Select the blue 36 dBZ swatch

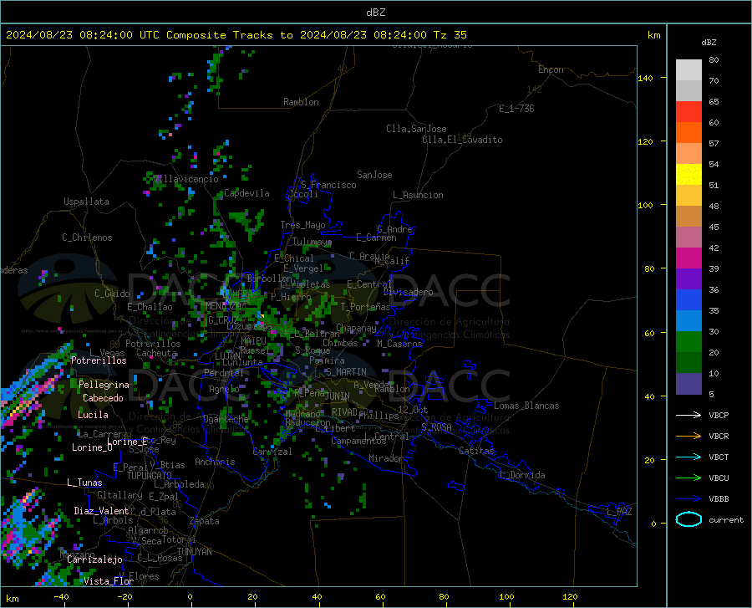point(688,300)
